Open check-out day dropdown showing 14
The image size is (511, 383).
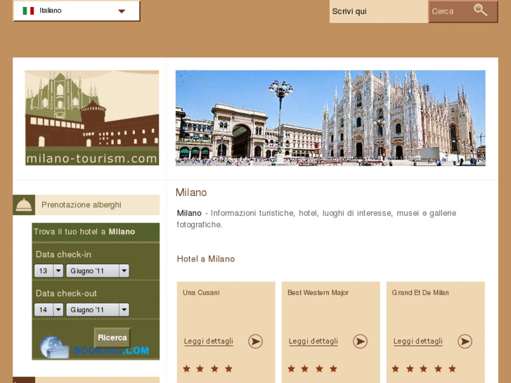[49, 310]
